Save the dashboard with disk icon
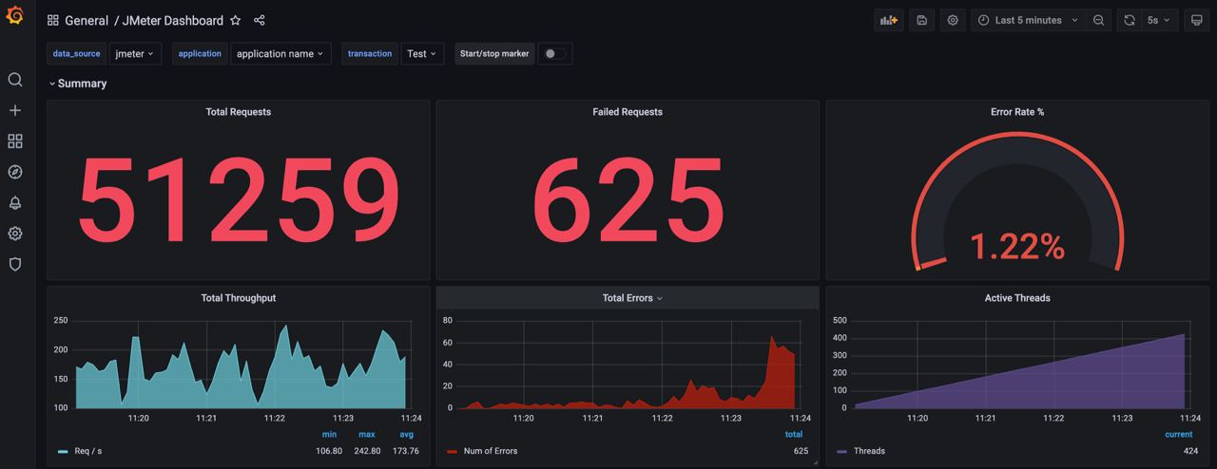The image size is (1217, 469). tap(920, 20)
